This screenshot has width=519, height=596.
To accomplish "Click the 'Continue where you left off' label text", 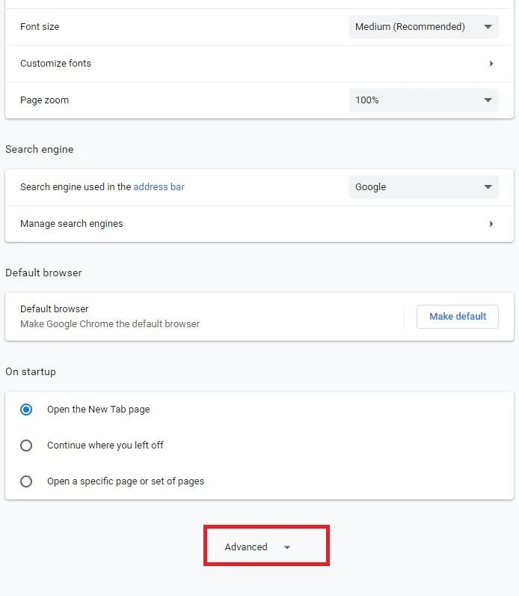I will (105, 446).
